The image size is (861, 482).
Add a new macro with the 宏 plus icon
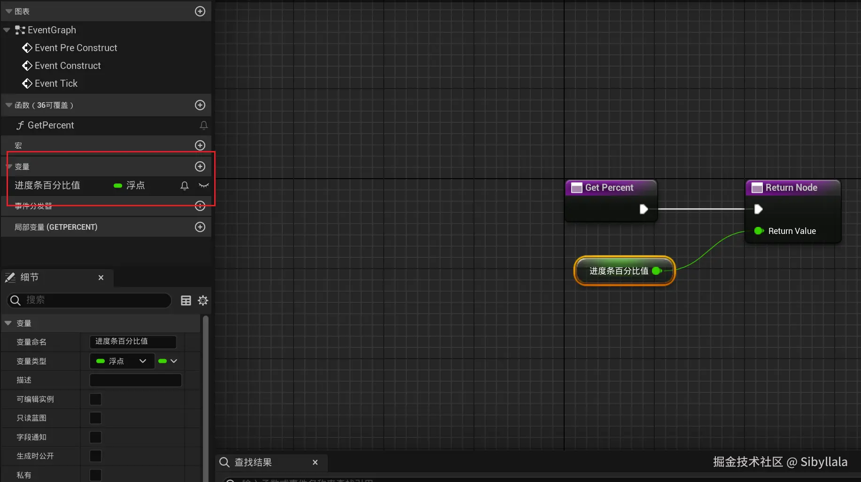200,145
